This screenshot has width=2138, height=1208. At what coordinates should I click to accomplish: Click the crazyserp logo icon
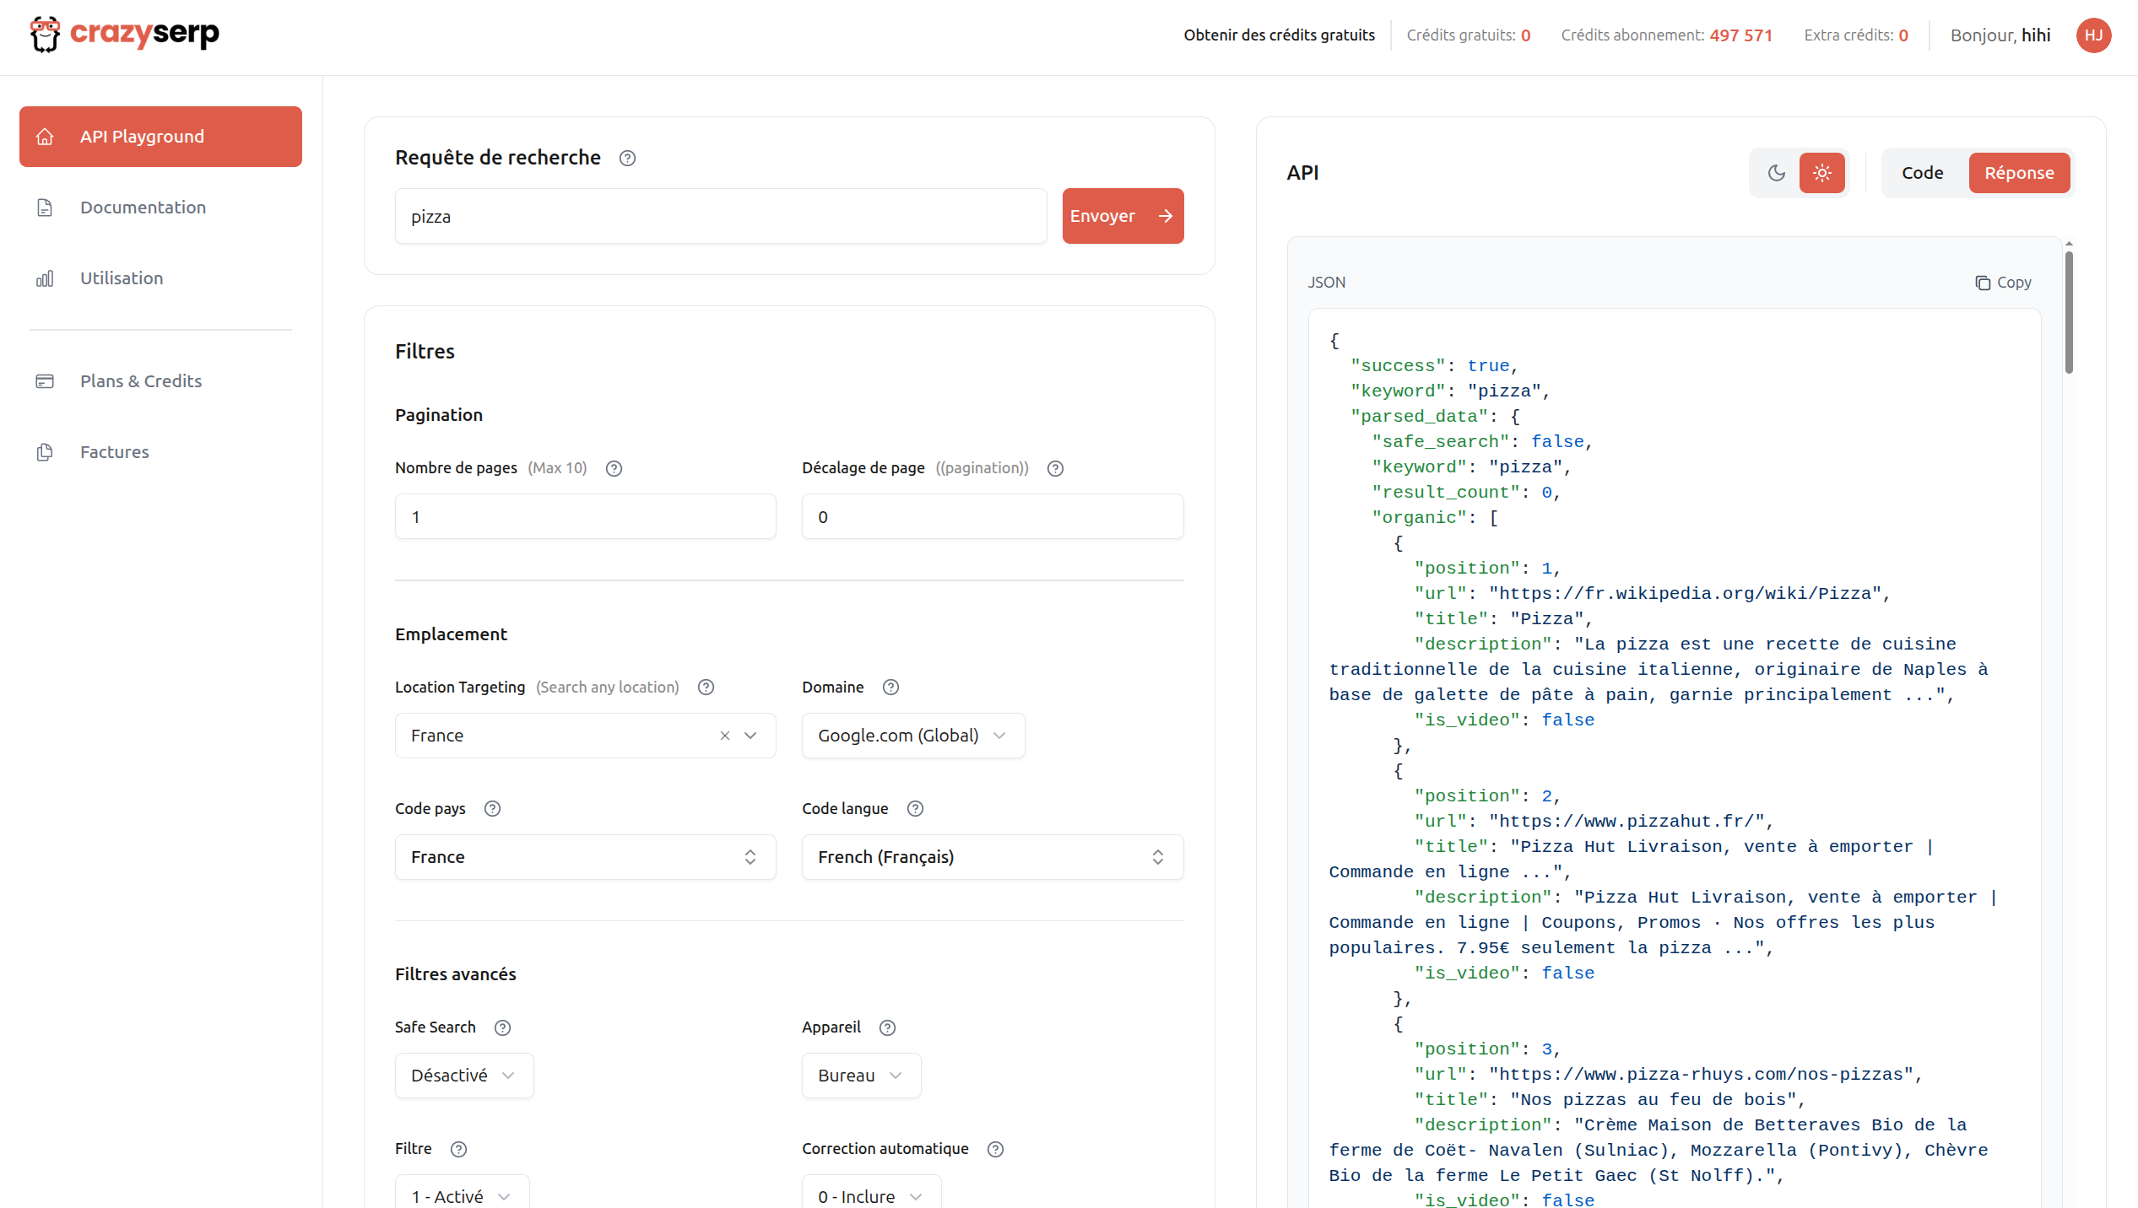tap(45, 35)
